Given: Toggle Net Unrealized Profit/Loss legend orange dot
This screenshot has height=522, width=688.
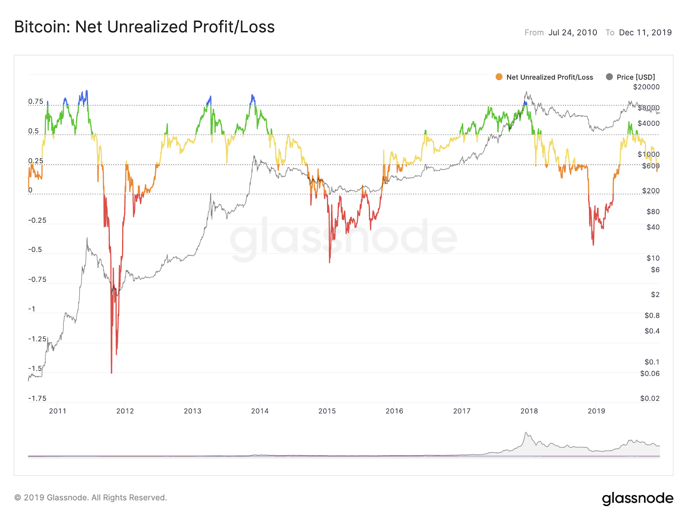Looking at the screenshot, I should pos(499,77).
